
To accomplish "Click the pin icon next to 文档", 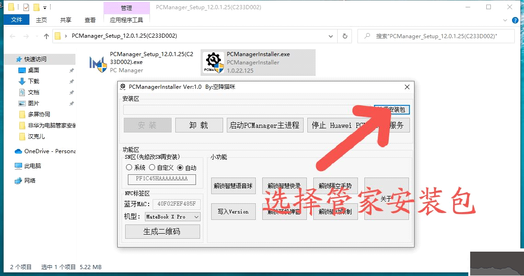I will (x=71, y=92).
